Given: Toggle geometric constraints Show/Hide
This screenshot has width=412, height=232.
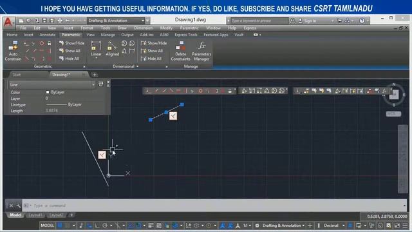Looking at the screenshot, I should 71,43.
